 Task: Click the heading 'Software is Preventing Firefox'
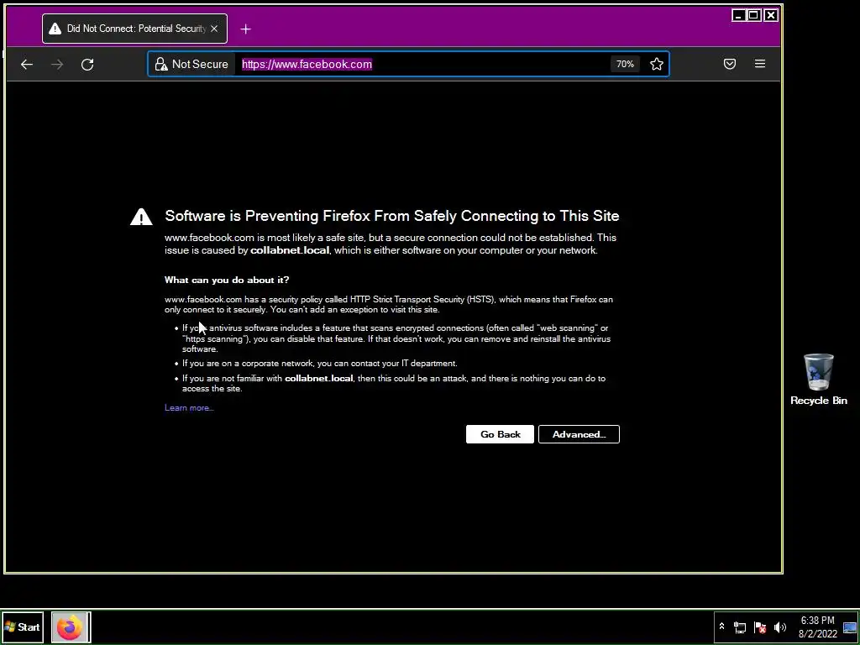[x=391, y=216]
